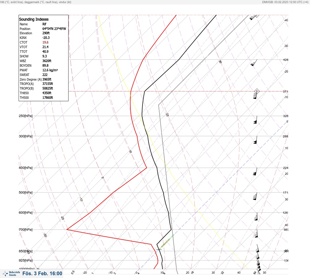
Task: Click the TTOT value '40.9'
Action: pyautogui.click(x=45, y=52)
